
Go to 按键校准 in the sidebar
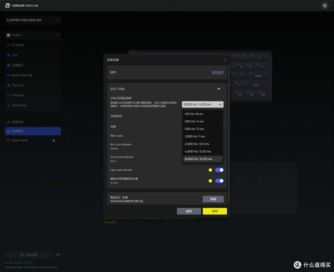(33, 122)
